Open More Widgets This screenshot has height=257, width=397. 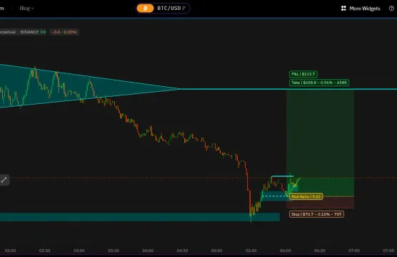pos(361,9)
